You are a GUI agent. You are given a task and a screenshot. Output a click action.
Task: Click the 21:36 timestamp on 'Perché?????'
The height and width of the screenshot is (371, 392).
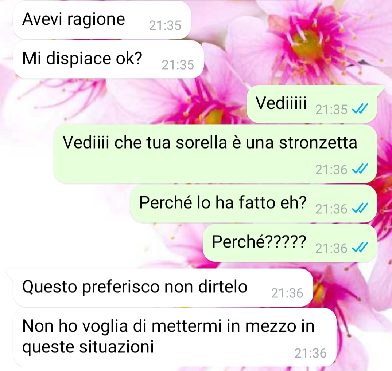tap(331, 248)
